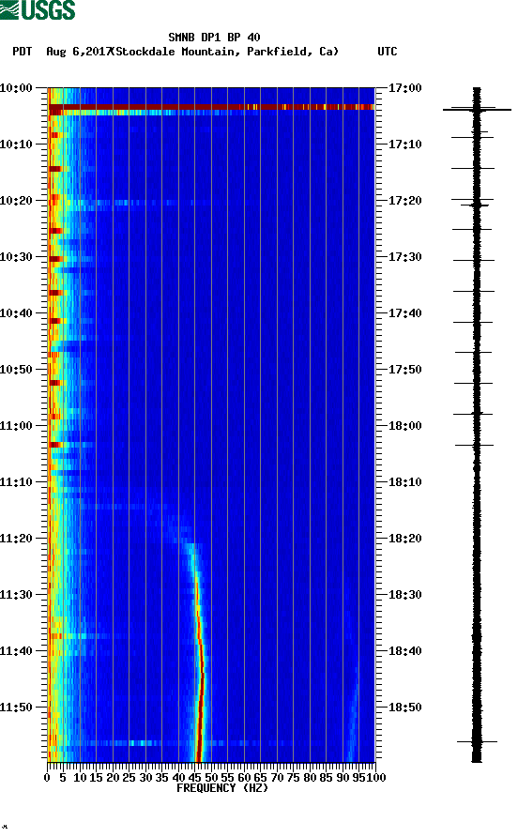
Task: Click the 'UTC' timezone label
Action: click(388, 52)
